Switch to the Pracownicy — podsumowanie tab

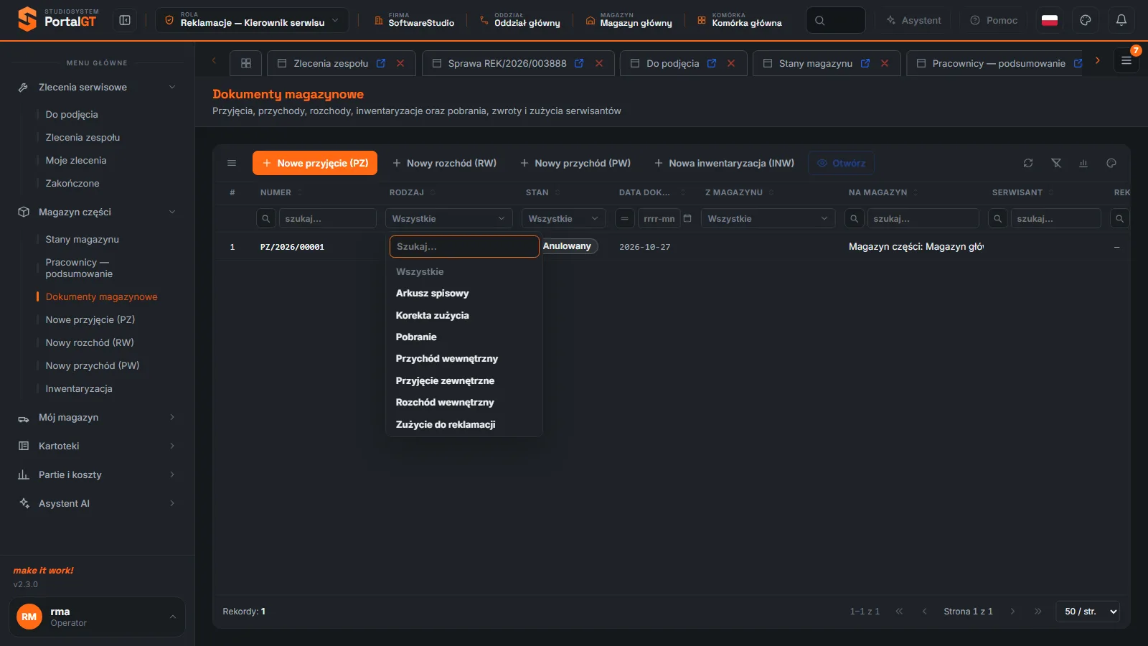pyautogui.click(x=998, y=63)
